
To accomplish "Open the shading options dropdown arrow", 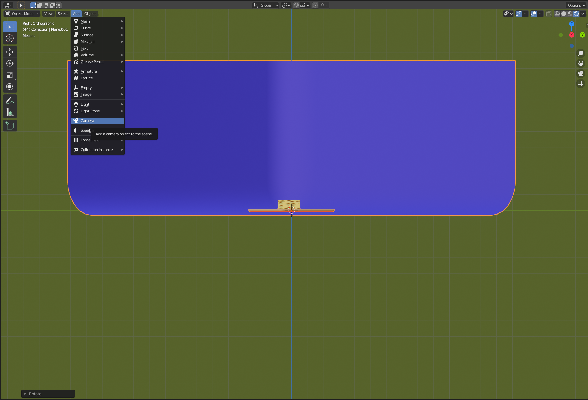I will (583, 14).
